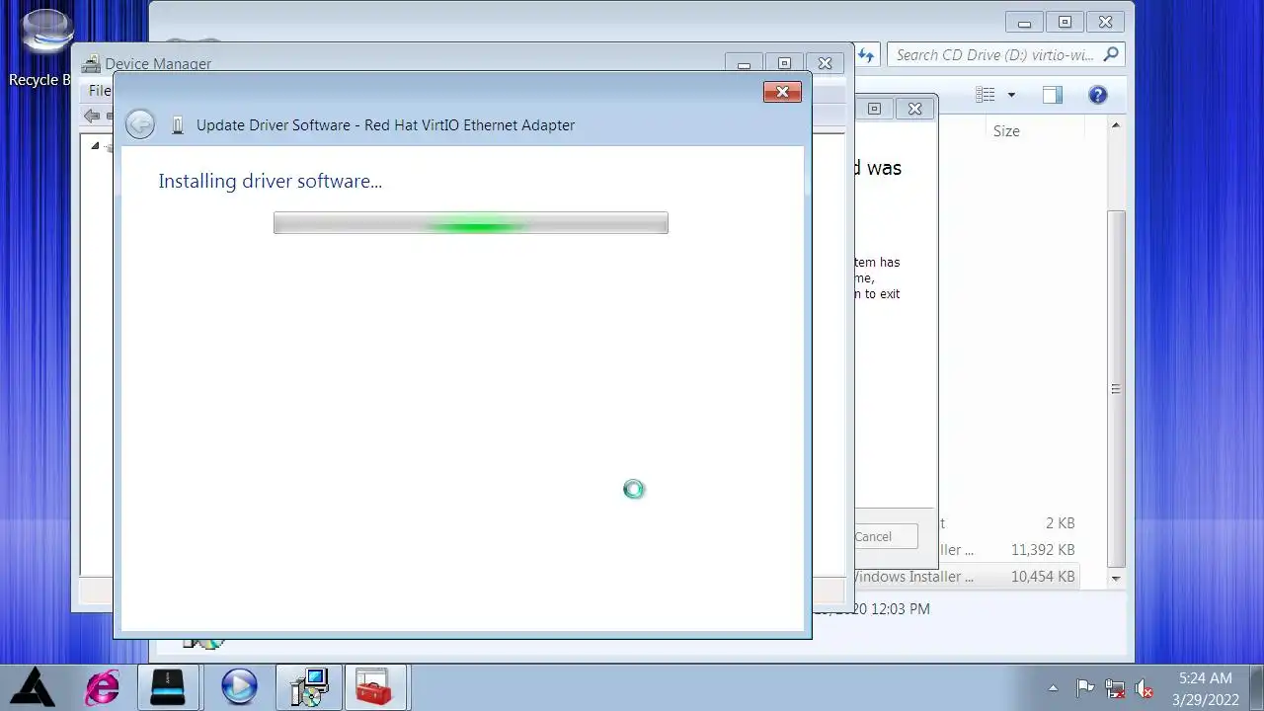Open Action Center flag tray icon
Image resolution: width=1264 pixels, height=711 pixels.
(1084, 688)
